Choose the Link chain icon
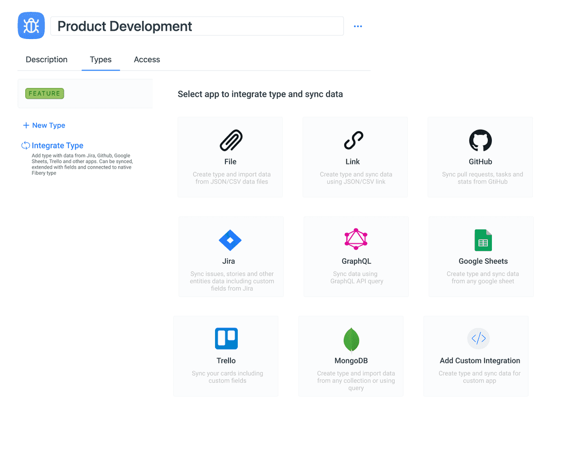 [x=353, y=140]
